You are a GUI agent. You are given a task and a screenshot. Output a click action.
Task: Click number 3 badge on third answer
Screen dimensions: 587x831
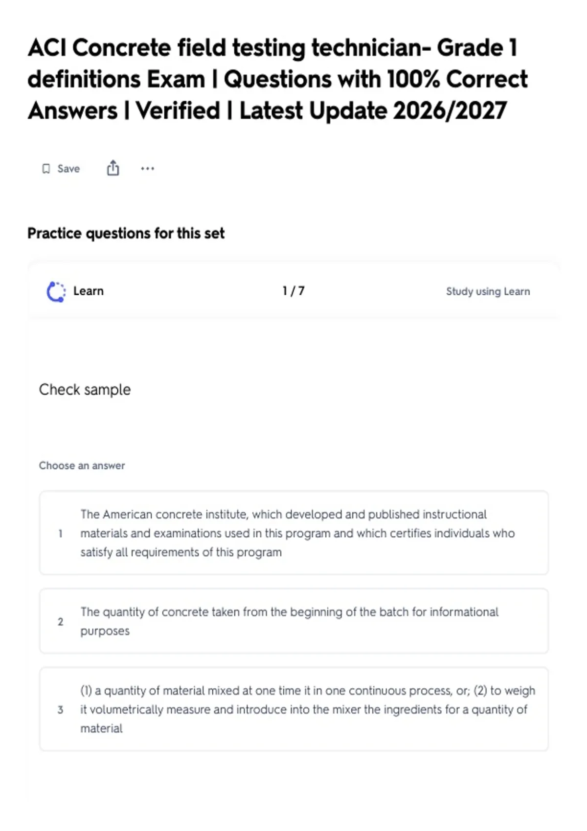60,710
